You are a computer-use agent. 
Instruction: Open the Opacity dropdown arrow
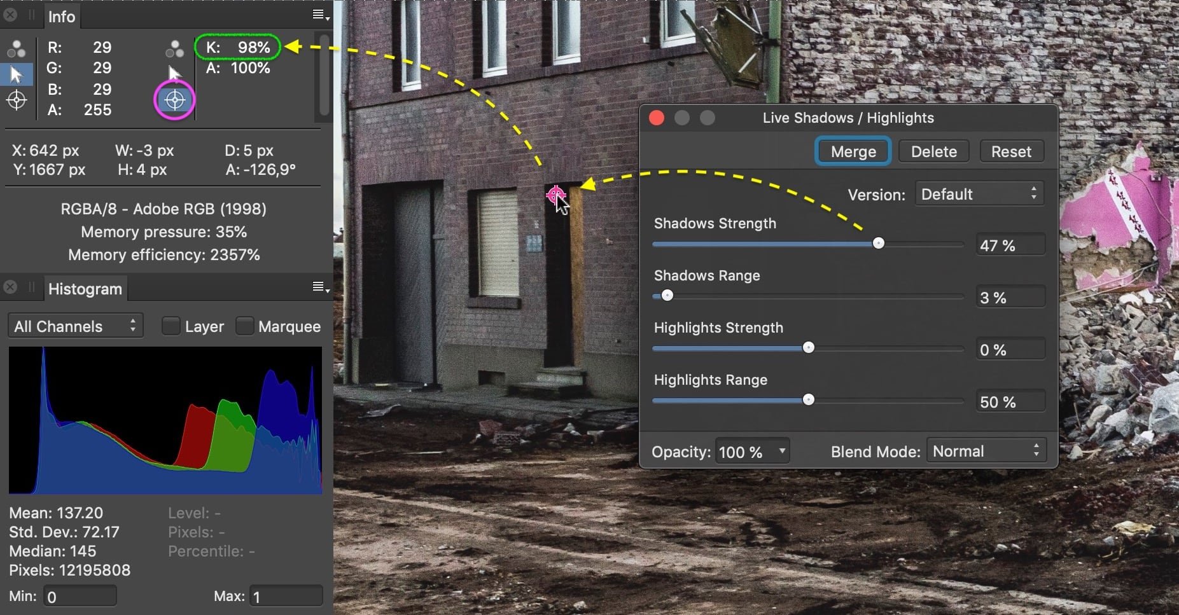(782, 452)
